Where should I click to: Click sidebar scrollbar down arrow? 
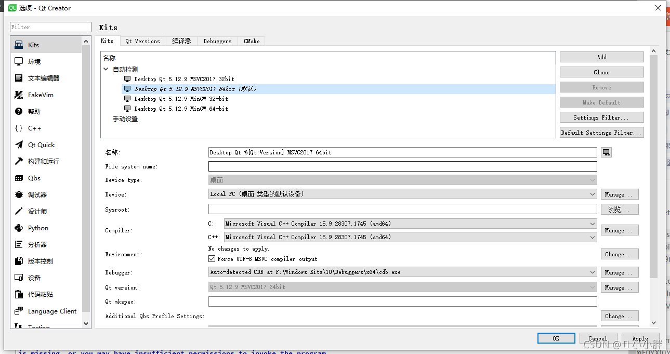[86, 323]
